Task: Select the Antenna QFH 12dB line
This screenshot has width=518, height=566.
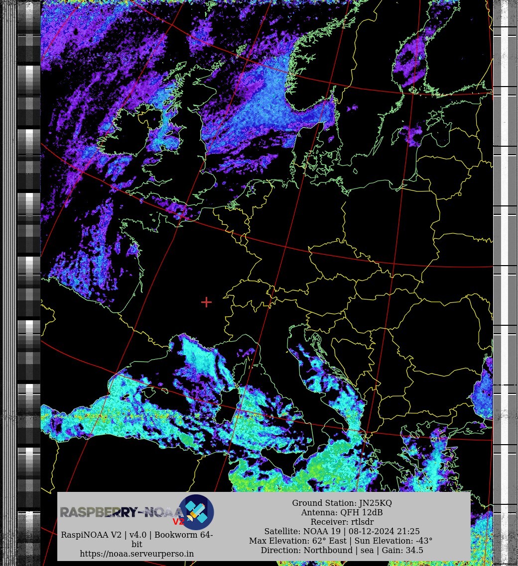Action: pyautogui.click(x=342, y=512)
